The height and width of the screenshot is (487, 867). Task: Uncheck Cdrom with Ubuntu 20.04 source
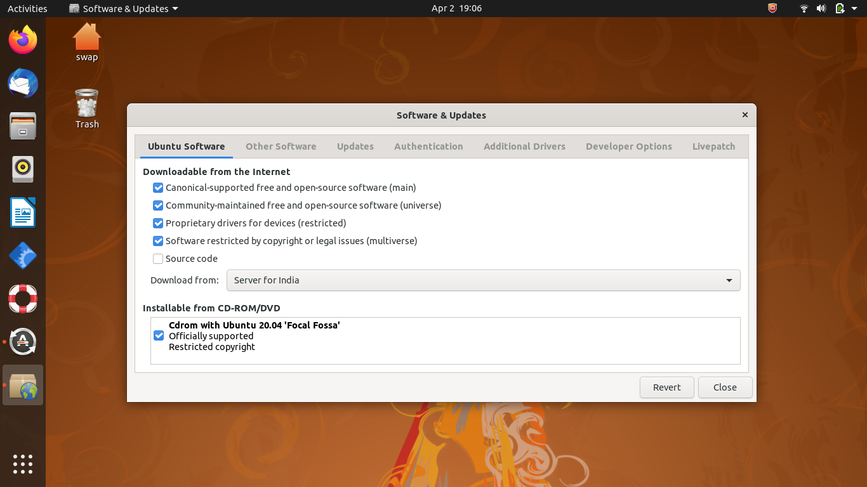159,335
